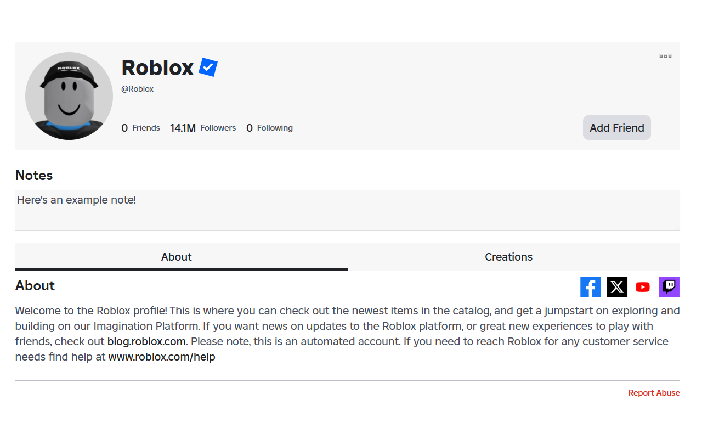The height and width of the screenshot is (439, 702).
Task: Select the @Roblox username handle
Action: 137,88
